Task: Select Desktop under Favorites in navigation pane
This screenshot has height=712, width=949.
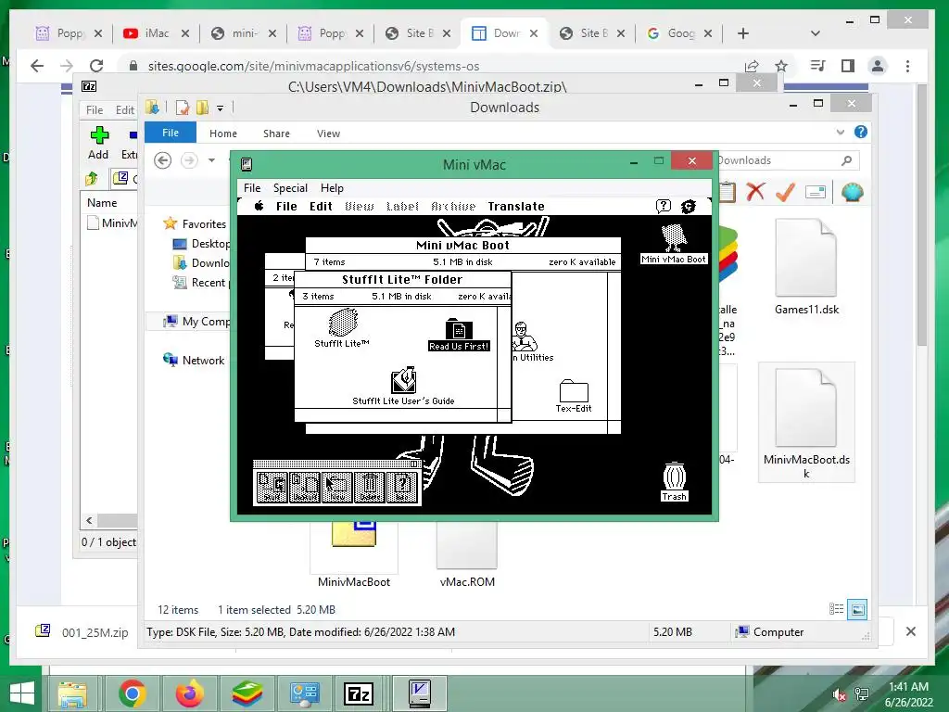Action: point(201,244)
